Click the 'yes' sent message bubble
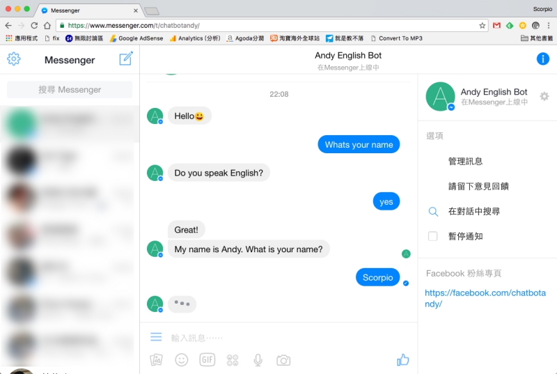 [x=386, y=202]
